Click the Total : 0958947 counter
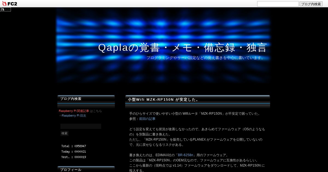 [x=74, y=146]
